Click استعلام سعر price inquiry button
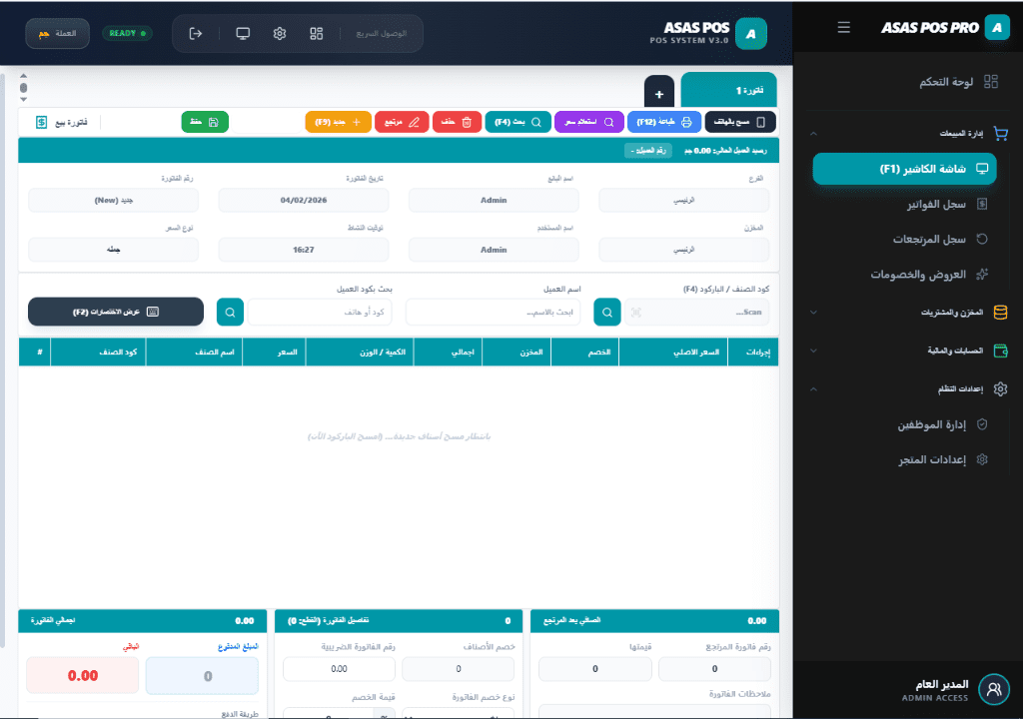 [588, 122]
